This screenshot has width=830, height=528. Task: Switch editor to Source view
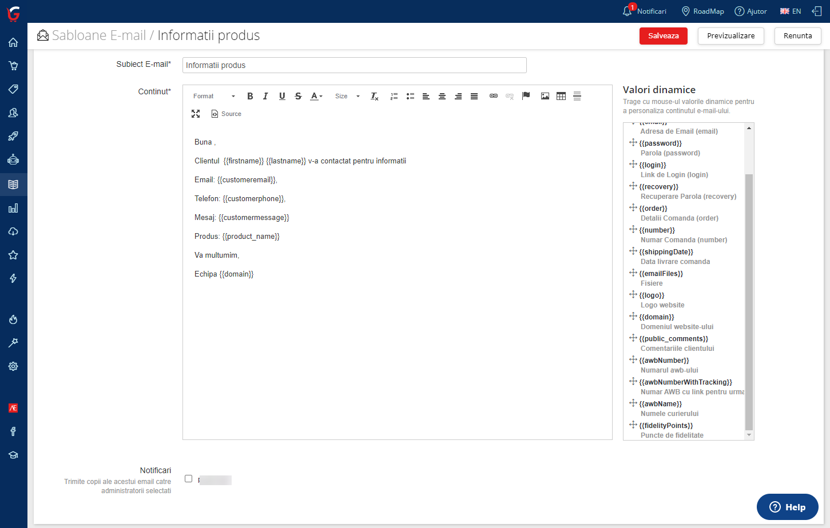pos(227,114)
